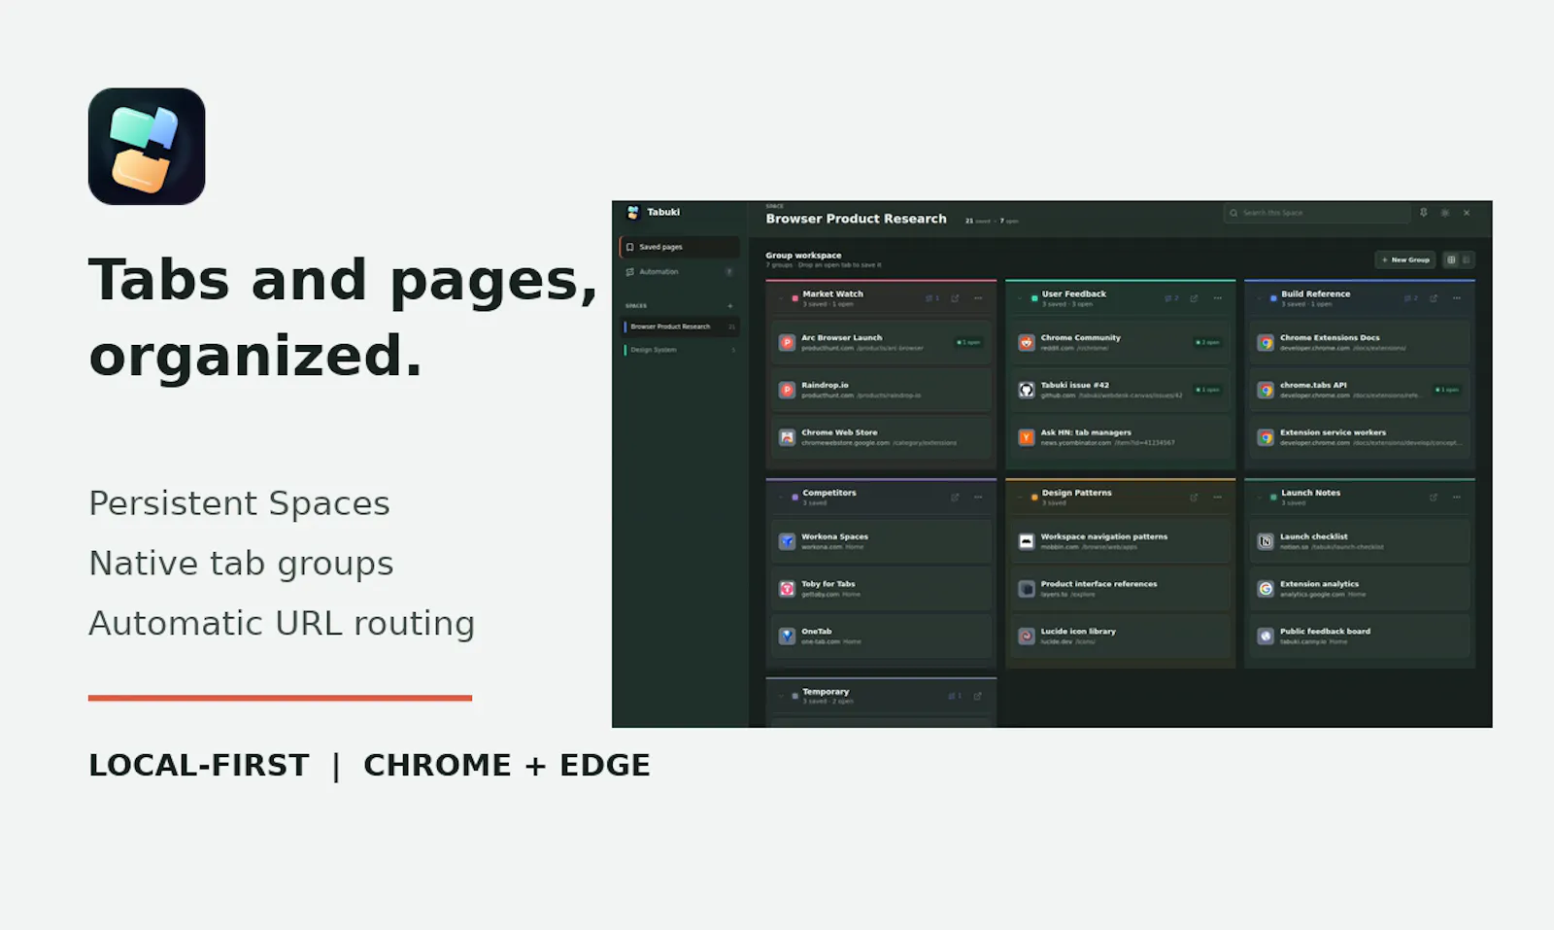1554x930 pixels.
Task: Click the GitHub favicon on Tabuki issue #42
Action: 1027,390
